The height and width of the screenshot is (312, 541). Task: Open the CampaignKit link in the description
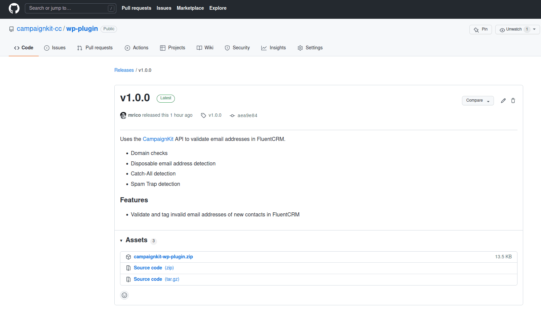[x=158, y=139]
